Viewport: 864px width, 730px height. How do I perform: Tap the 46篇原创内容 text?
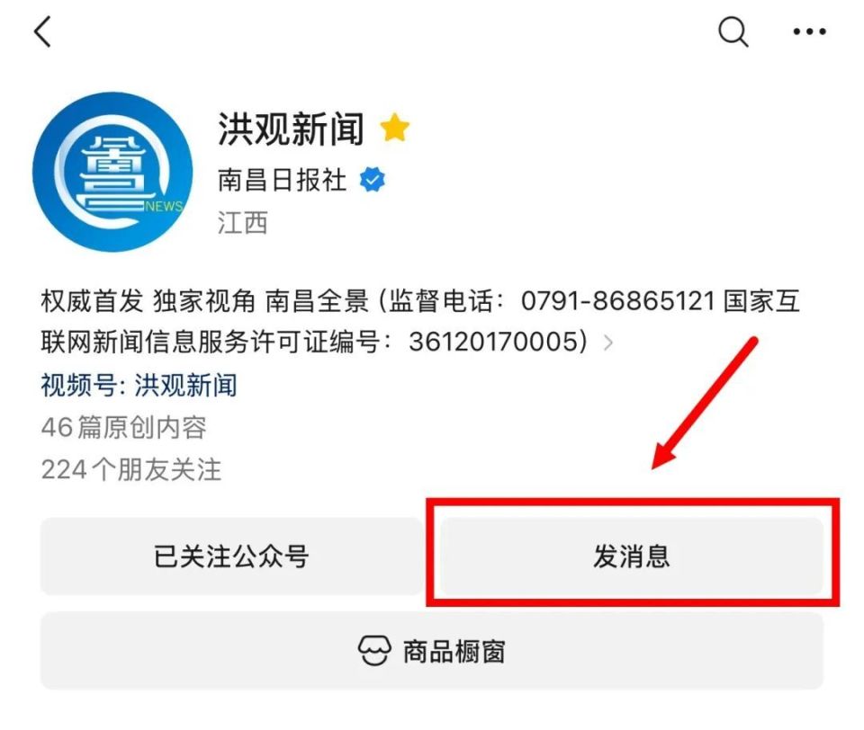click(x=124, y=427)
